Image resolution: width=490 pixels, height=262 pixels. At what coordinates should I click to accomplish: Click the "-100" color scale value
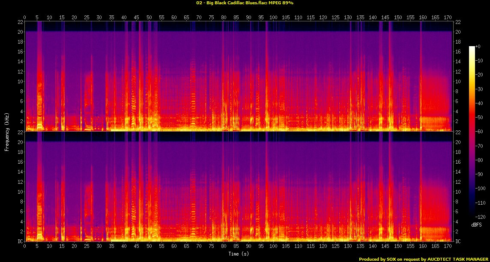480,188
